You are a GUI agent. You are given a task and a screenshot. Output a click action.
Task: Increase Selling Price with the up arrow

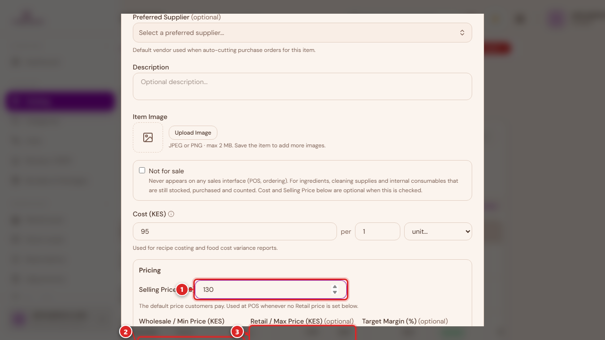coord(335,287)
